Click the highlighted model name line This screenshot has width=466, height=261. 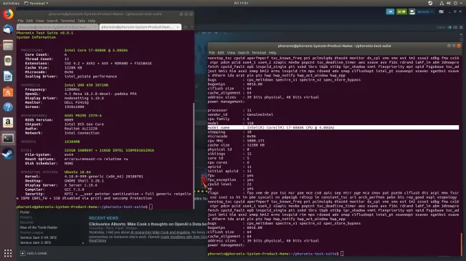coord(333,127)
